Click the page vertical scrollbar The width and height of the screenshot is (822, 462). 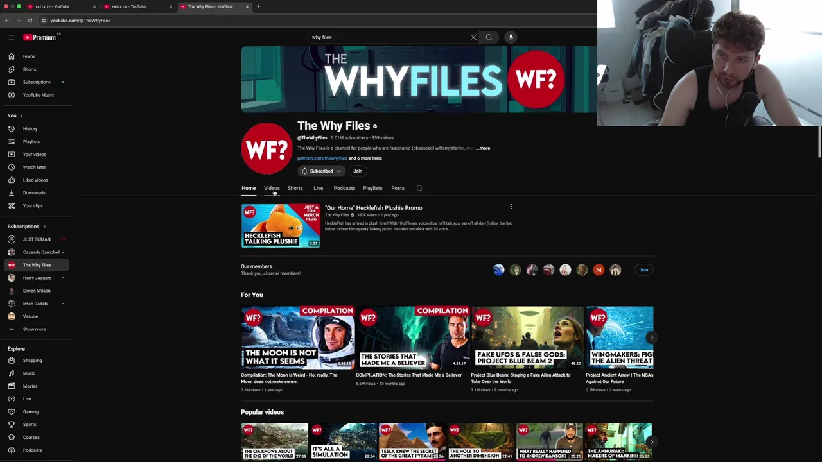(819, 141)
